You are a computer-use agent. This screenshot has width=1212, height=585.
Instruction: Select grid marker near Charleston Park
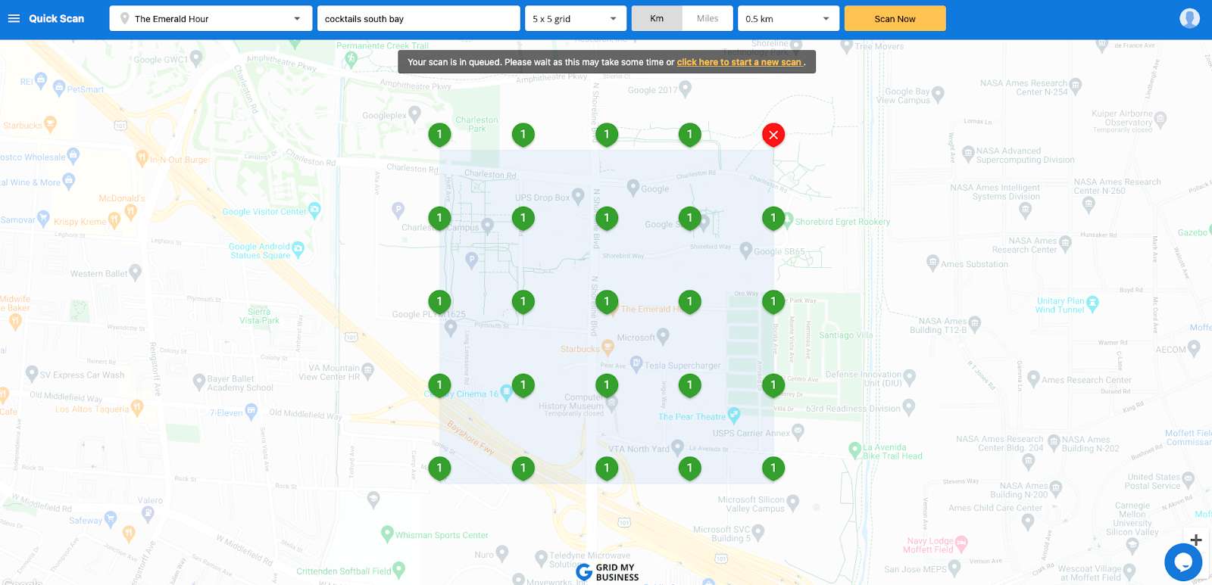pos(439,135)
